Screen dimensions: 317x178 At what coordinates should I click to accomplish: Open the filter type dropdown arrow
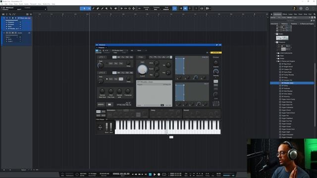pos(171,57)
